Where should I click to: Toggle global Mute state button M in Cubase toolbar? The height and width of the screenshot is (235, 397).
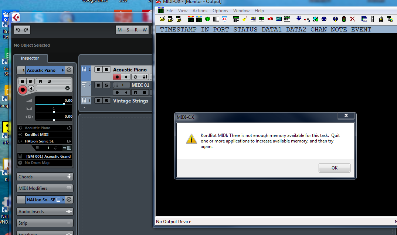click(120, 30)
